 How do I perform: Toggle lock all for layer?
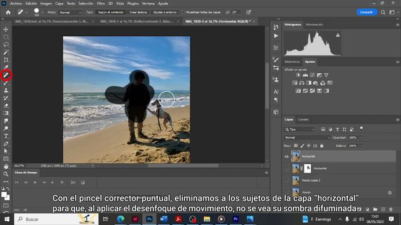click(x=321, y=146)
